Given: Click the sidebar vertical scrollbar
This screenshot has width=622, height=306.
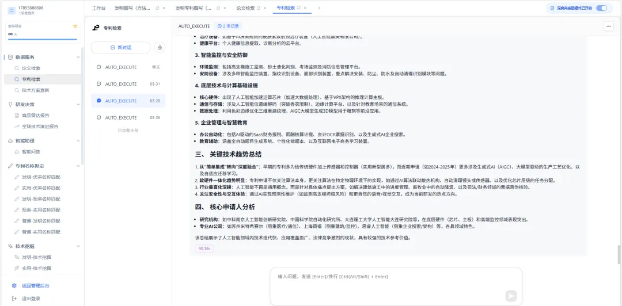Looking at the screenshot, I should pos(82,107).
